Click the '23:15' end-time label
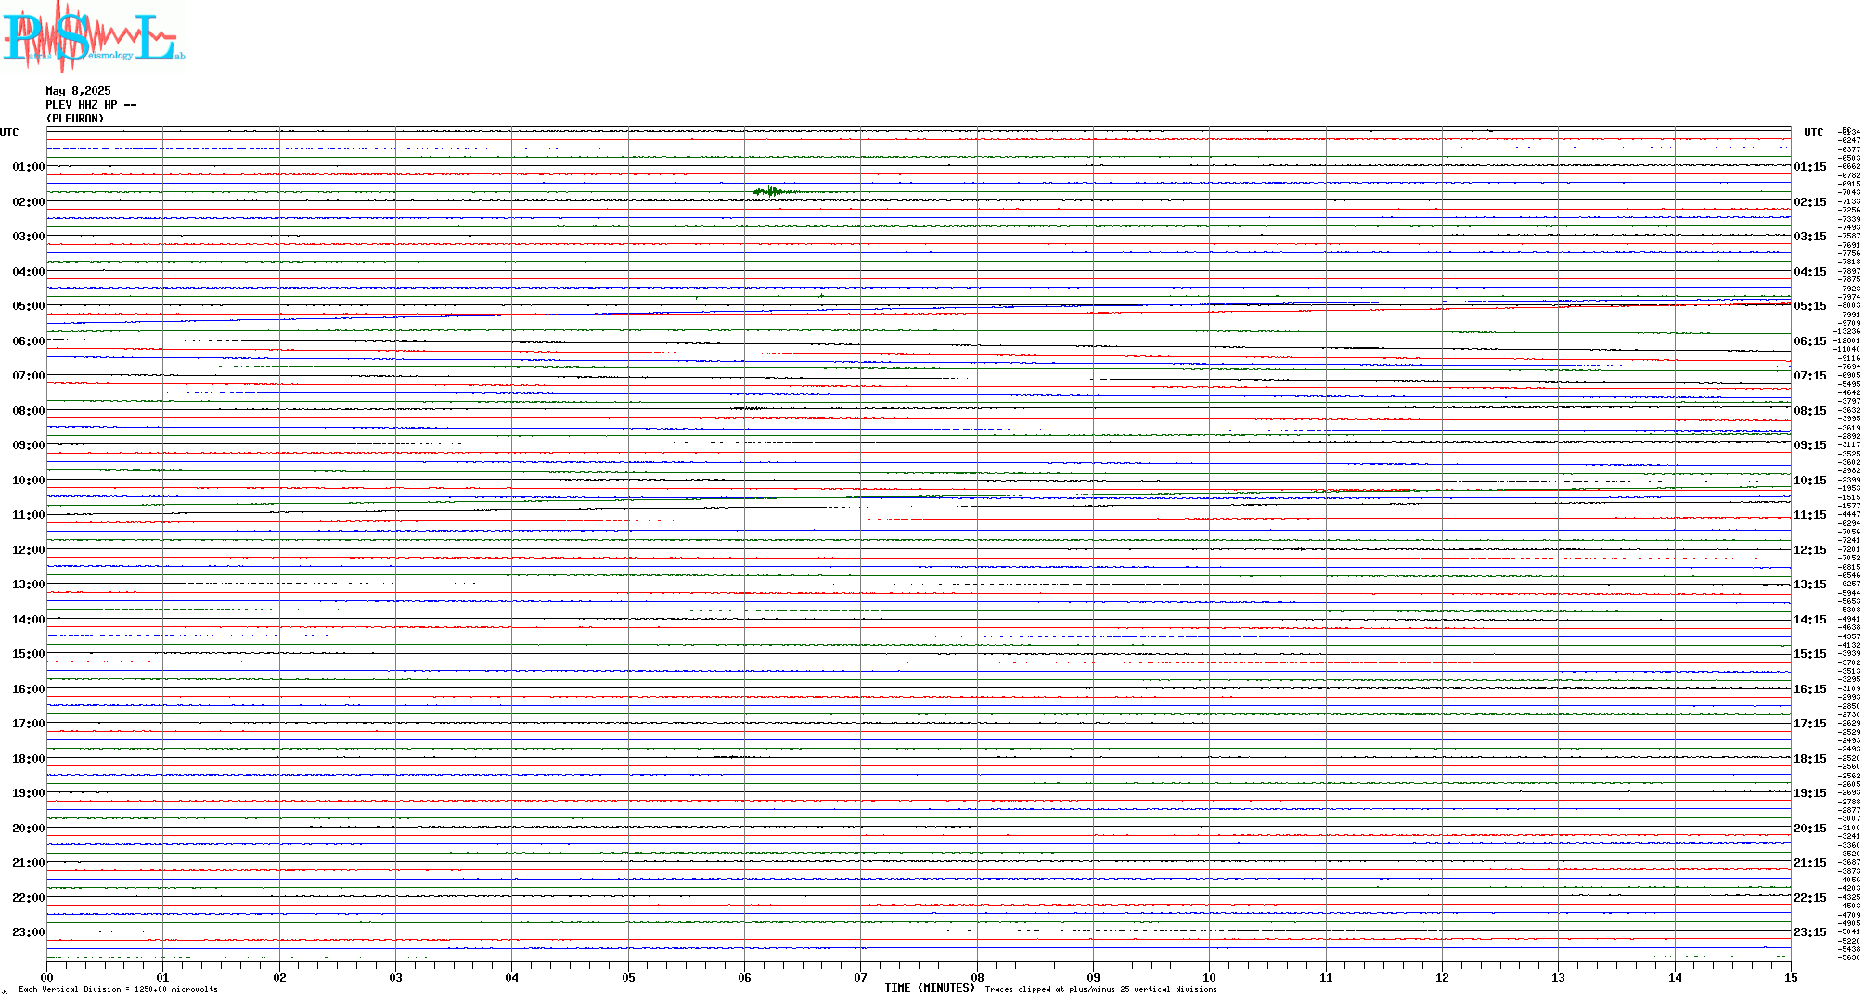The width and height of the screenshot is (1865, 1002). pos(1810,932)
